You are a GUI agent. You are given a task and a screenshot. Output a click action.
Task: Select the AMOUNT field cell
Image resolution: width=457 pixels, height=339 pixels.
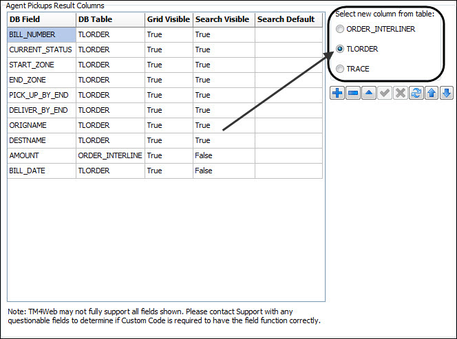click(42, 156)
